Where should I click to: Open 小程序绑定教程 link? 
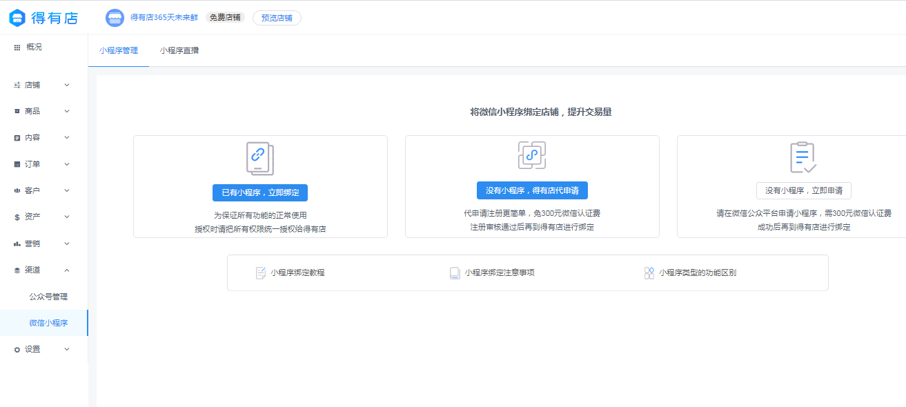[297, 273]
